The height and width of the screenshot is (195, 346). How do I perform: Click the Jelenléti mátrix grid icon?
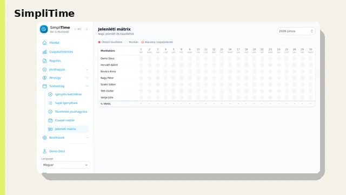click(50, 129)
